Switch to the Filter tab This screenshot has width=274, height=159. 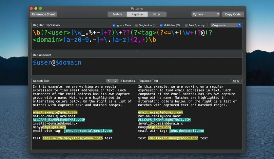157,14
